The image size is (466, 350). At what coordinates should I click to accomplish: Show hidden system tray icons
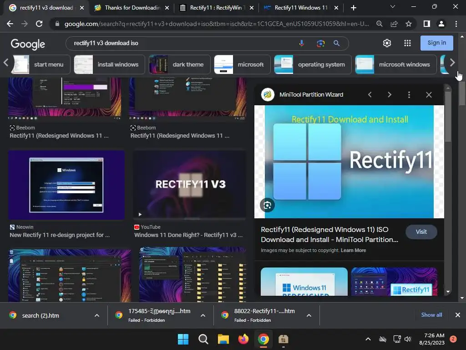pos(368,339)
